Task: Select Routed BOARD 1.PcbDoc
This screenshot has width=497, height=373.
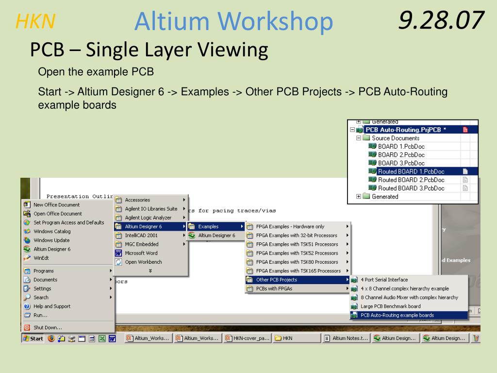Action: pyautogui.click(x=411, y=171)
